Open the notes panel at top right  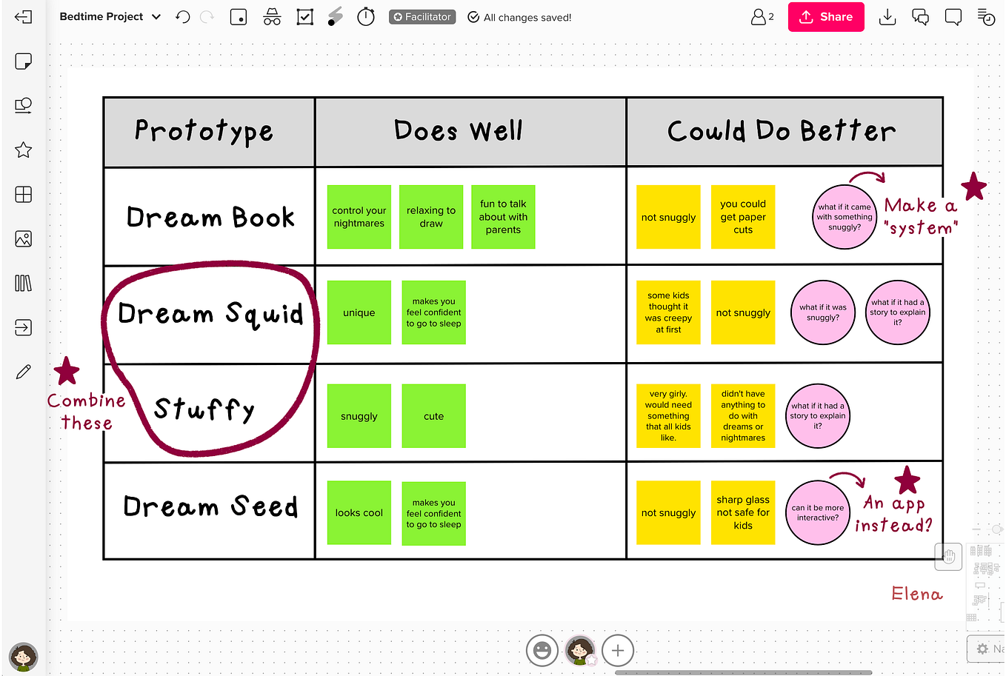click(953, 16)
